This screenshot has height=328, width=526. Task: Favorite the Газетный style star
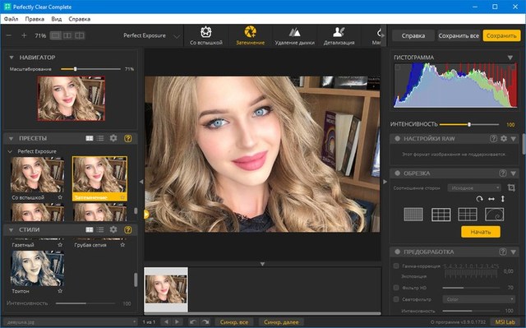coord(60,245)
